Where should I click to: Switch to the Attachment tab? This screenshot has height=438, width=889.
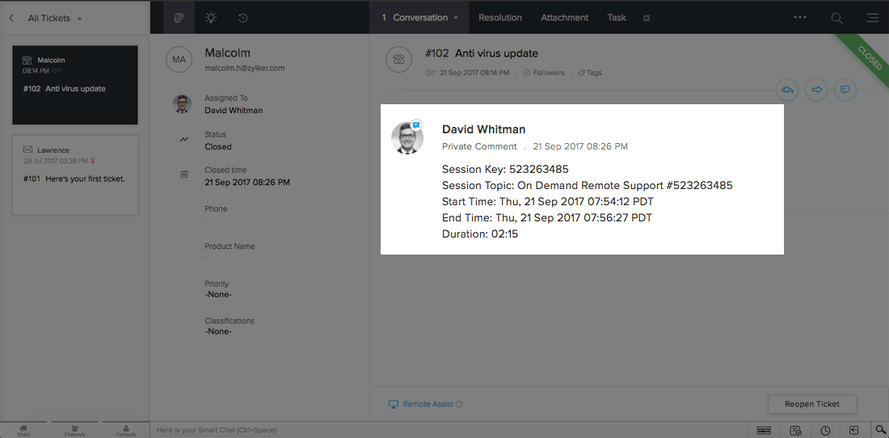pyautogui.click(x=565, y=17)
